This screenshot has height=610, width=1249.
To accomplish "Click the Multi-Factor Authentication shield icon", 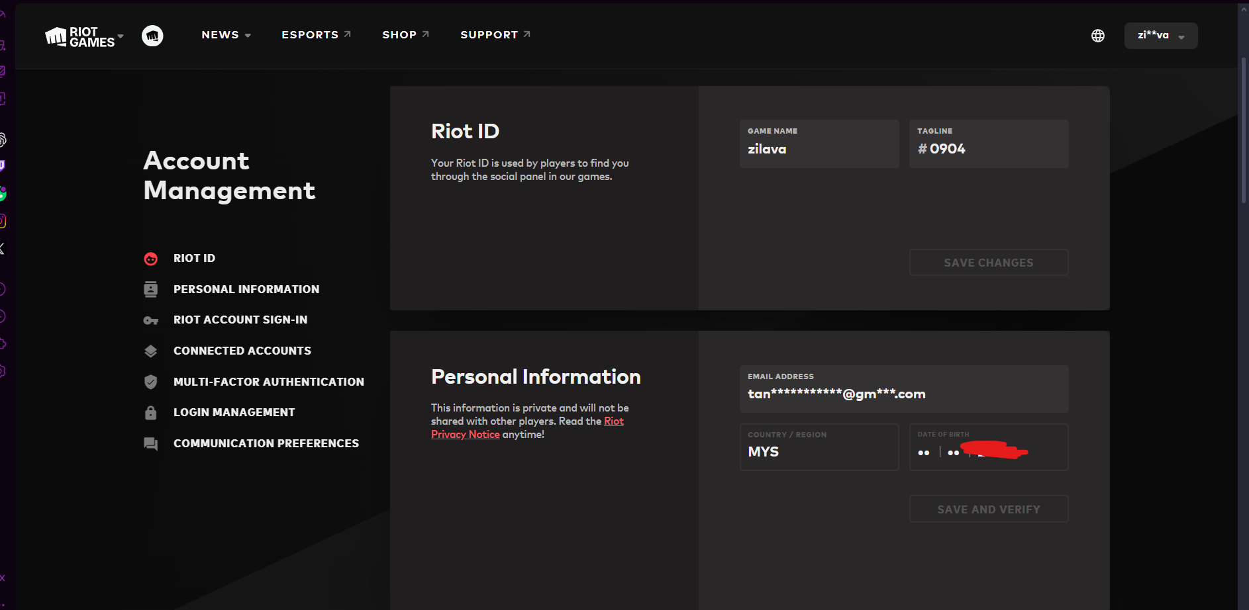I will 151,382.
